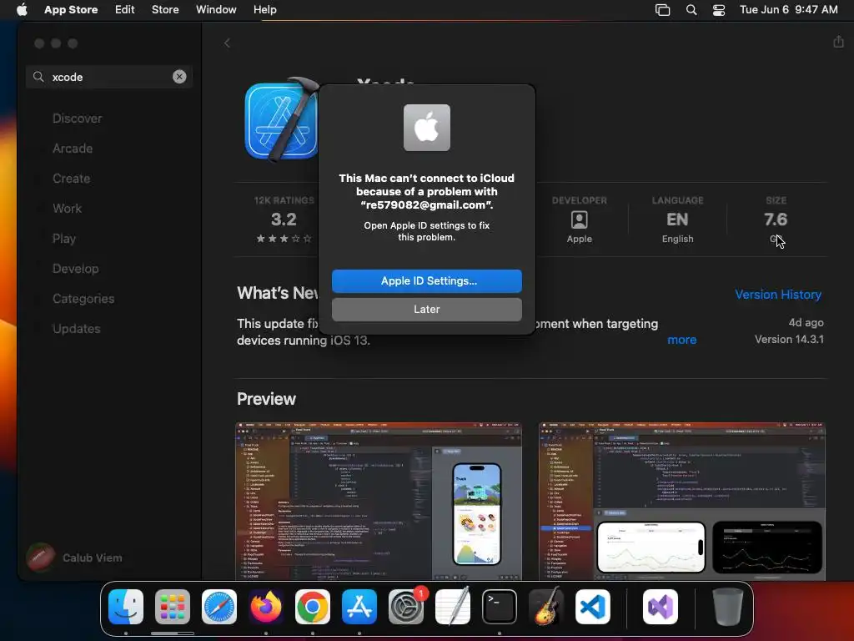The width and height of the screenshot is (854, 641).
Task: Click the 7.6 size value
Action: coord(776,220)
